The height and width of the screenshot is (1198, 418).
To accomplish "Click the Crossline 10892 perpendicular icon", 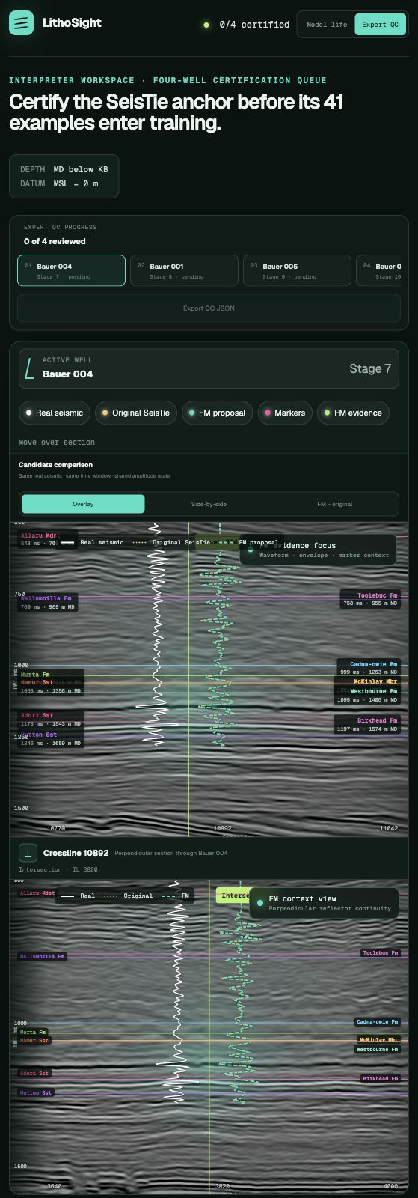I will pos(28,853).
